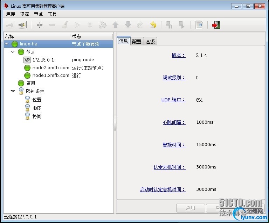The height and width of the screenshot is (223, 269).
Task: Click lightbulb icon beside 位置
Action: (x=27, y=99)
